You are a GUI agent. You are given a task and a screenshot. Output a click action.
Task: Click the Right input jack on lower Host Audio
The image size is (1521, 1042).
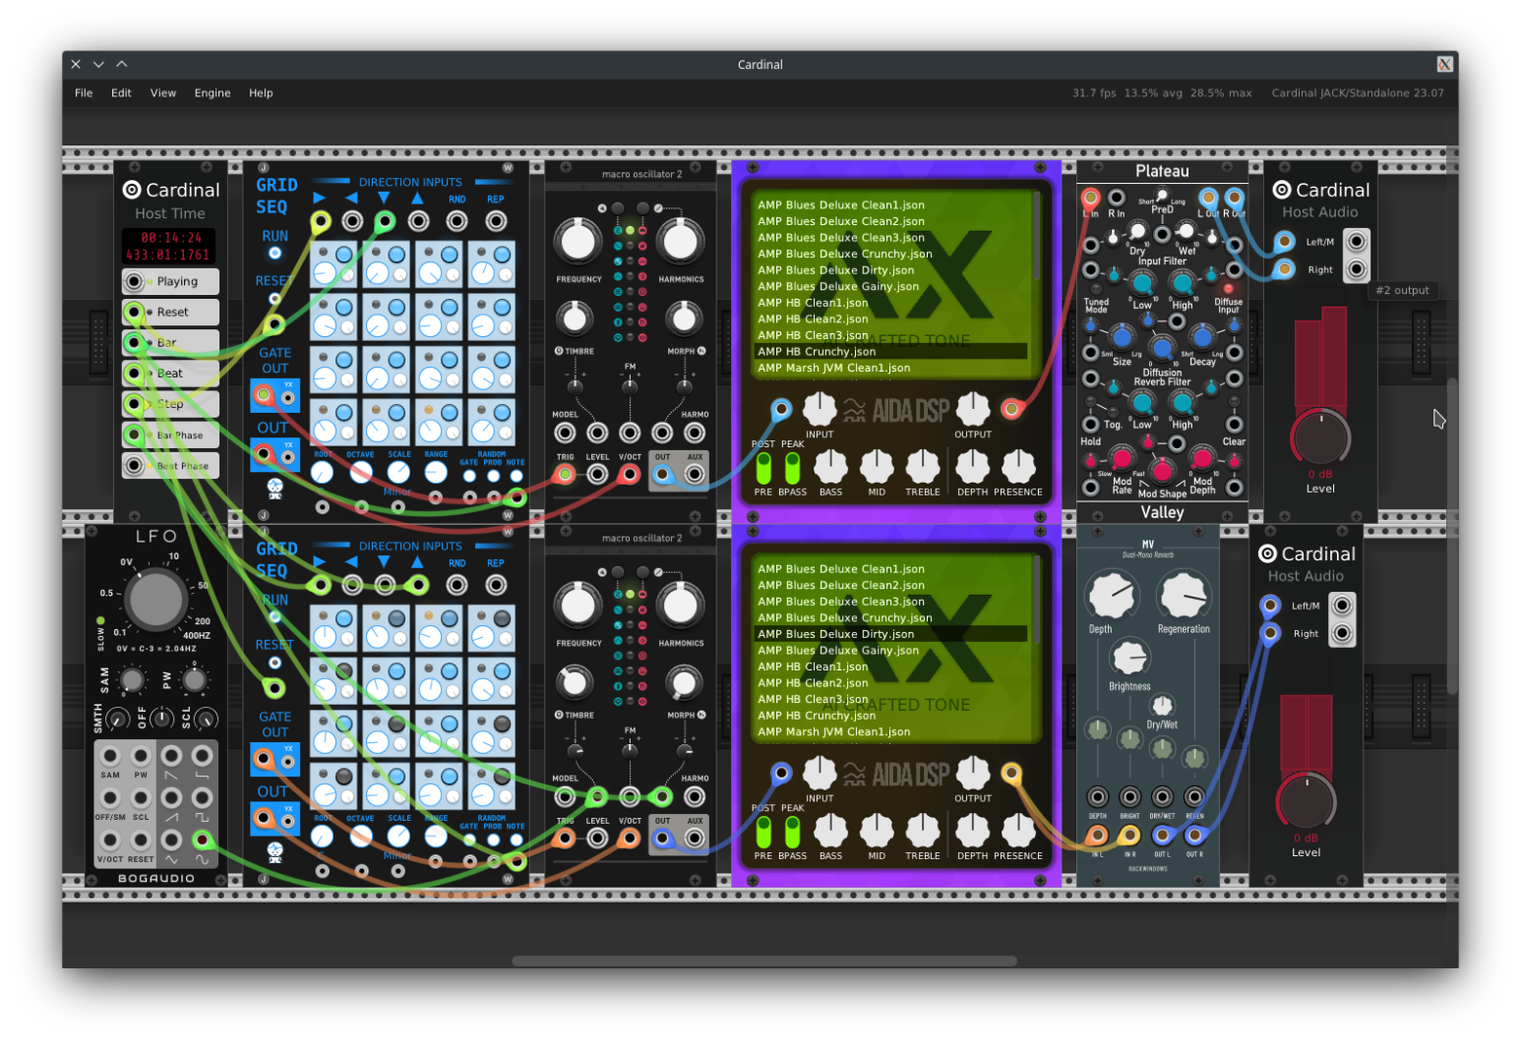(1270, 633)
